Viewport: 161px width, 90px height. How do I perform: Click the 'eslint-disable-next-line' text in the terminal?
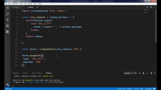pos(38,82)
